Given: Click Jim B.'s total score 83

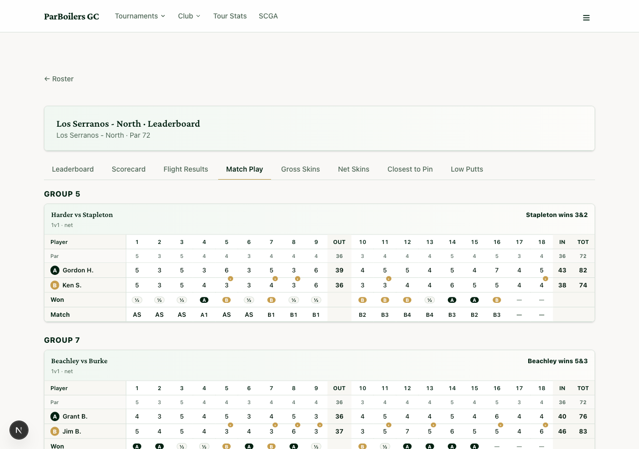Looking at the screenshot, I should (583, 432).
